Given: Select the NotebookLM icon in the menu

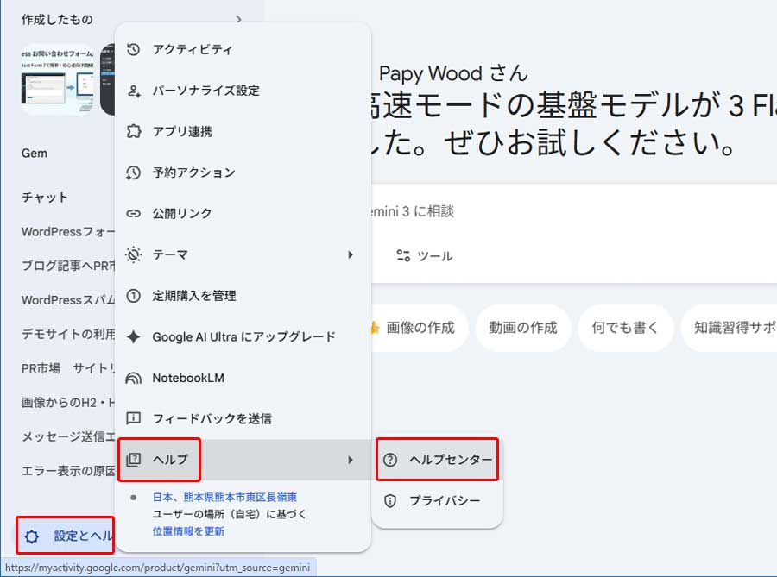Looking at the screenshot, I should (134, 378).
